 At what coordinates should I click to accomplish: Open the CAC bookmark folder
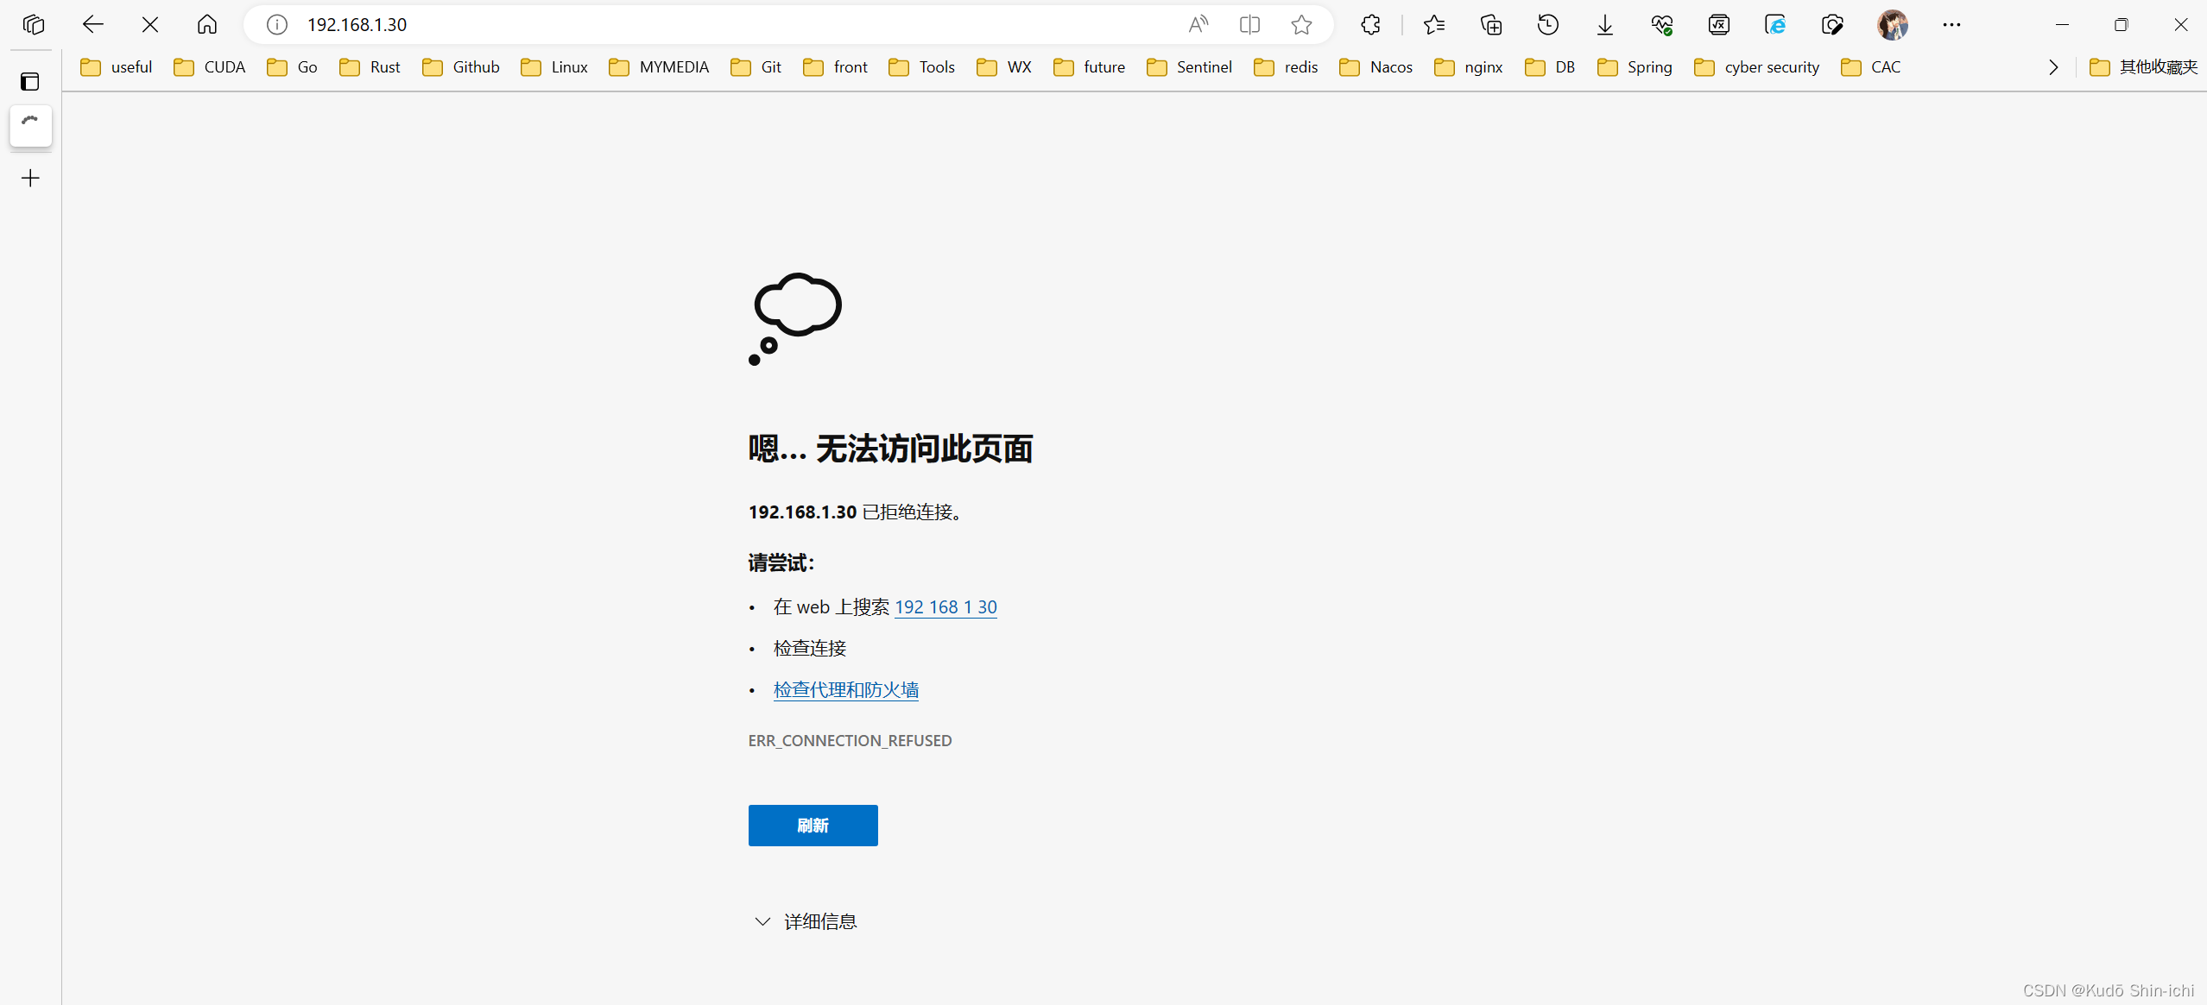tap(1871, 67)
